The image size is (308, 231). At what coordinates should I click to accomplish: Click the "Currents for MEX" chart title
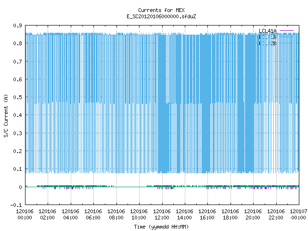click(161, 10)
